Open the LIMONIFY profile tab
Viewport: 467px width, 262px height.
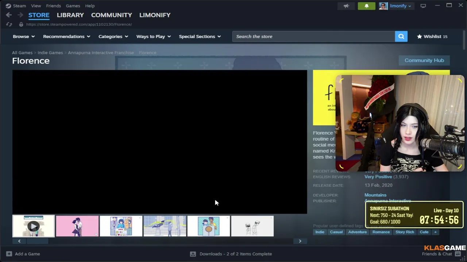(155, 15)
